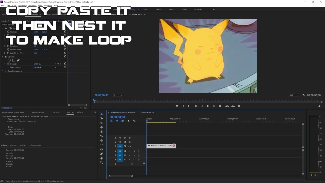Viewport: 325px width, 183px height.
Task: Create 4-point polygon mask
Action: (14, 60)
